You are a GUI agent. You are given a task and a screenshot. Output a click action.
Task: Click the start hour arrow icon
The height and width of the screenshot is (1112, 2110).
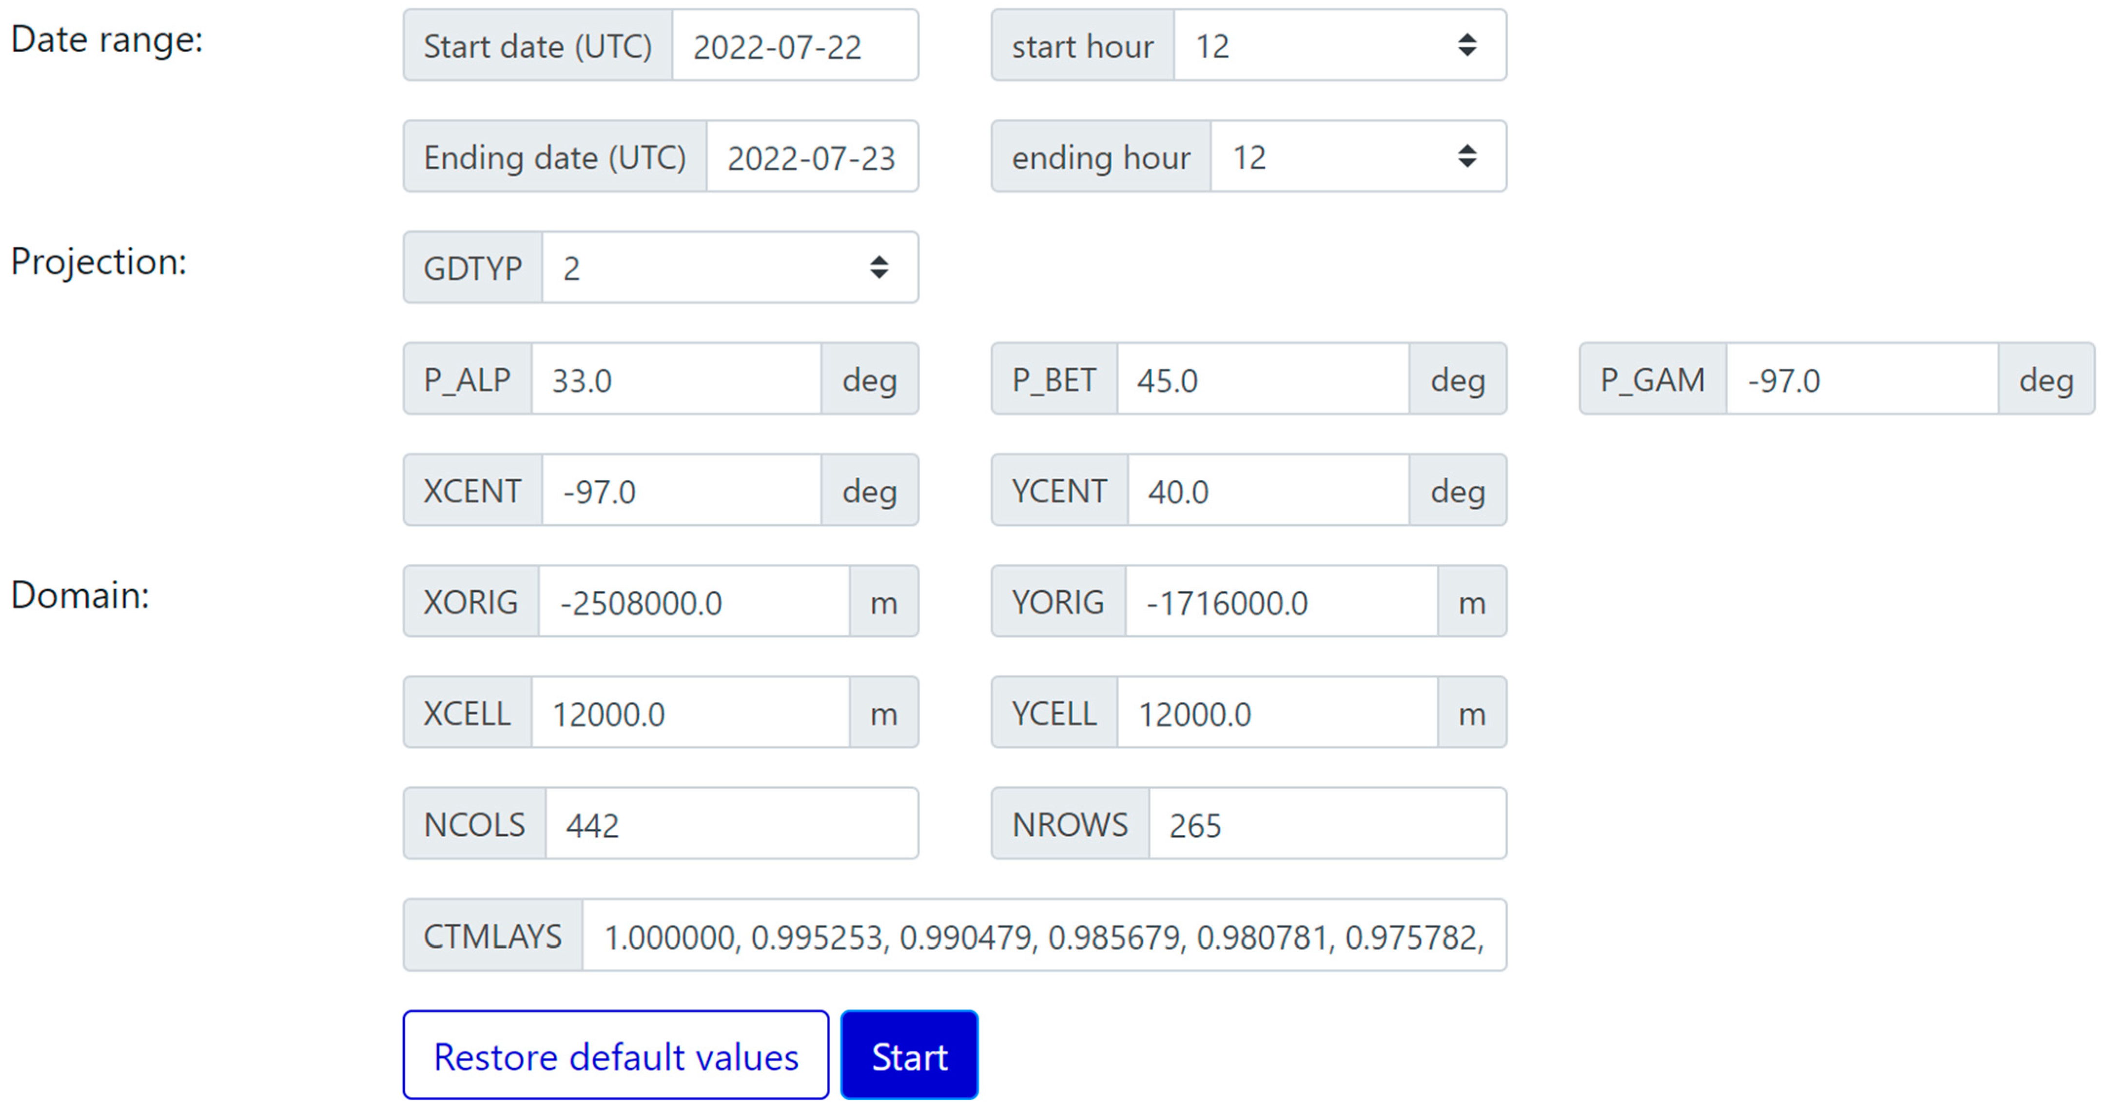(x=1467, y=45)
